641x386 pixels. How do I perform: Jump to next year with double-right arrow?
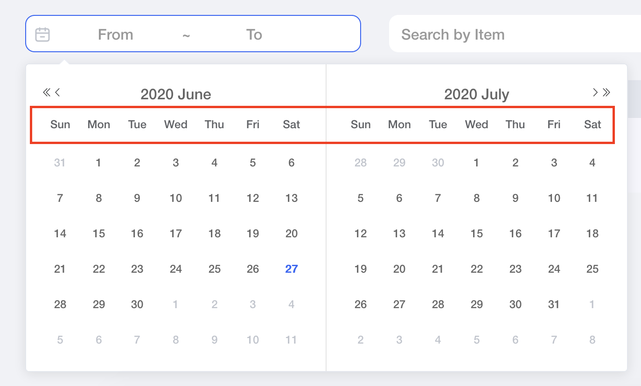pyautogui.click(x=606, y=92)
